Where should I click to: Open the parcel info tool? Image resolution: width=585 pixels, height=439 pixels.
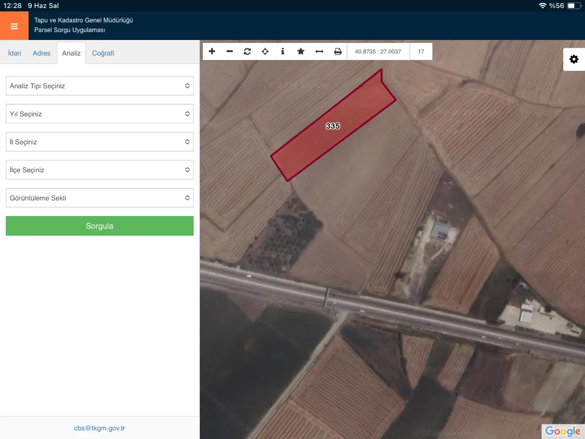(283, 51)
